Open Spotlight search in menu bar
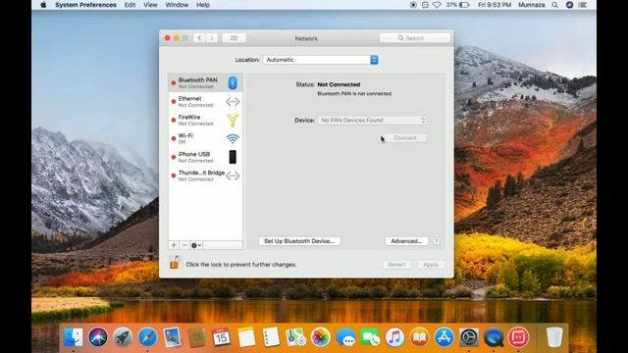628x353 pixels. point(554,5)
